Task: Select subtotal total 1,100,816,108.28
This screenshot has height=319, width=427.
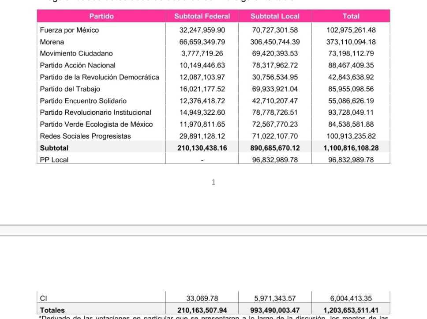Action: pos(351,148)
